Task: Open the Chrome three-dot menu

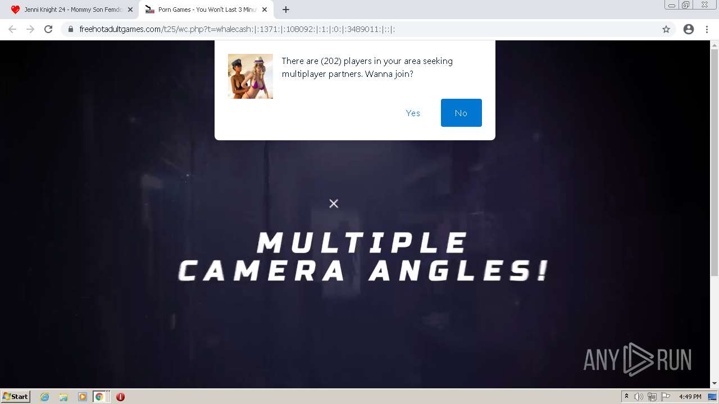Action: click(x=707, y=29)
